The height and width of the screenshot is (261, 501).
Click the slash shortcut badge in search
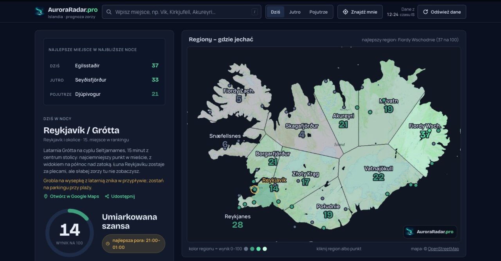pyautogui.click(x=254, y=12)
